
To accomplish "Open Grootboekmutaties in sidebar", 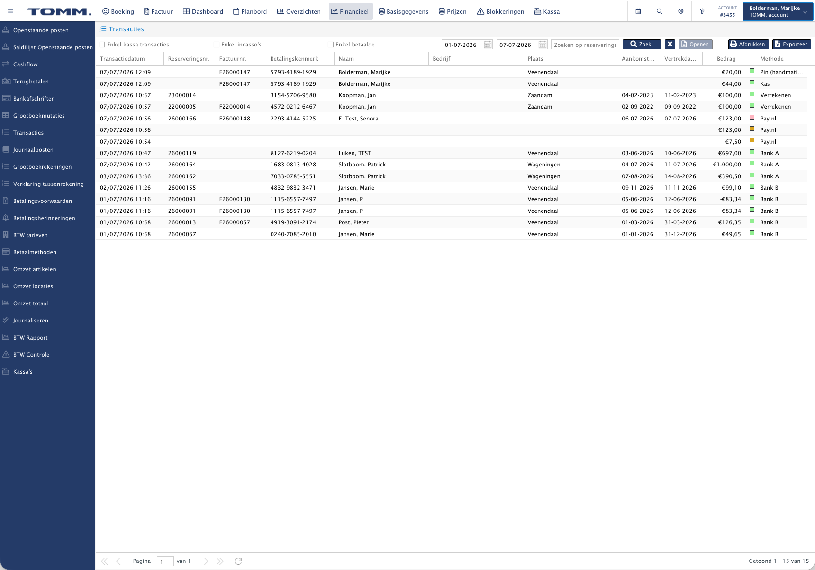I will (x=47, y=116).
